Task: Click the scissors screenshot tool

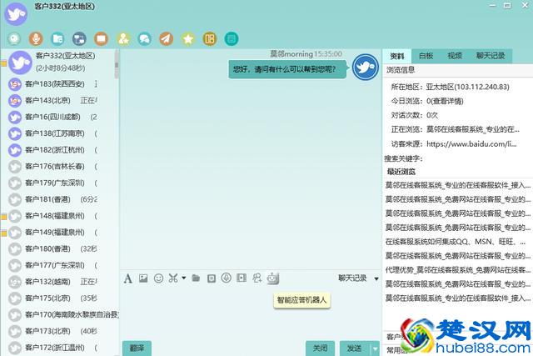Action: point(173,278)
